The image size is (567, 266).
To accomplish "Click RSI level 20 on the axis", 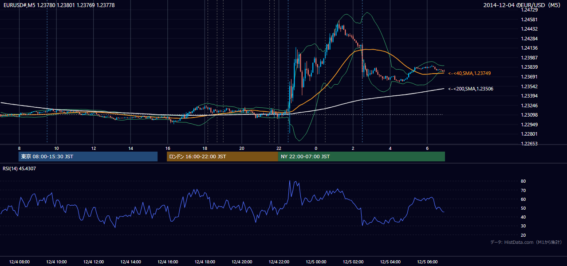I will click(524, 235).
